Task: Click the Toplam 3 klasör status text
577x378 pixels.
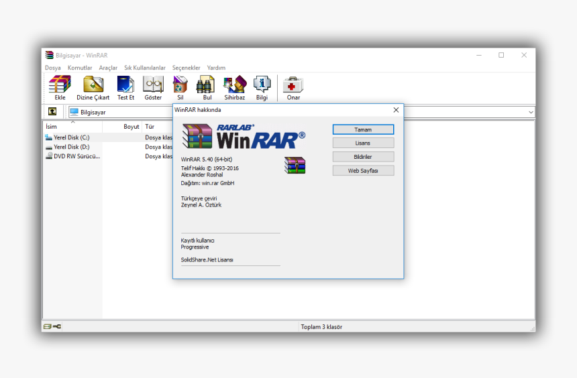Action: pyautogui.click(x=321, y=327)
